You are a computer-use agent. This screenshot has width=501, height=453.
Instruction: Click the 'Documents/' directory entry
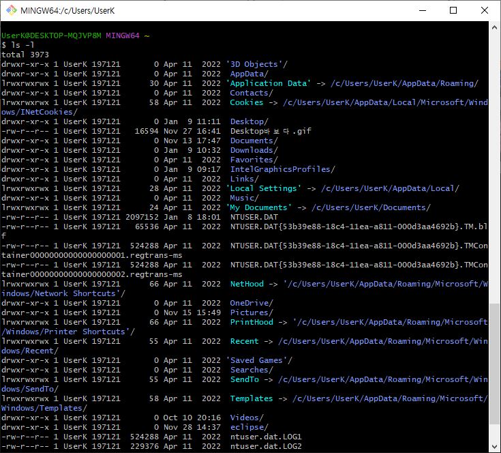tap(254, 141)
